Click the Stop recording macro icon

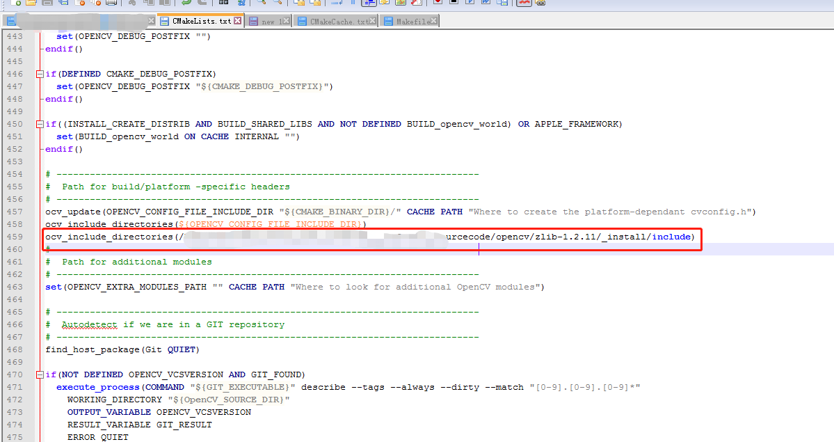[x=454, y=2]
